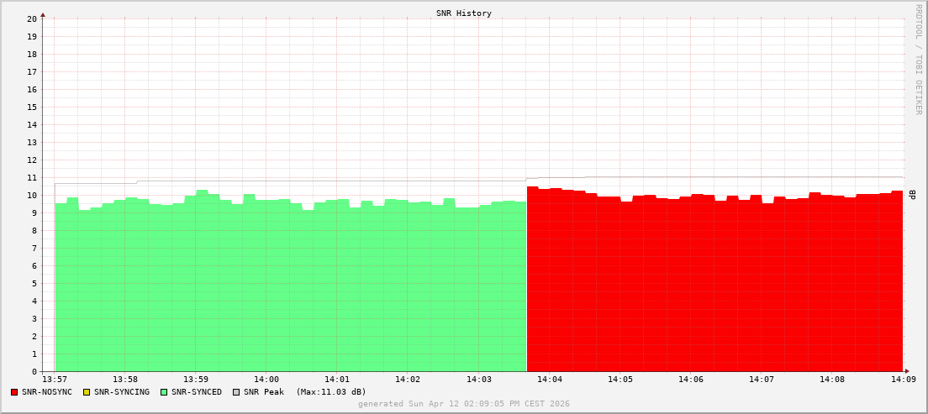The width and height of the screenshot is (928, 414).
Task: Click the dB unit label on right edge
Action: [913, 195]
